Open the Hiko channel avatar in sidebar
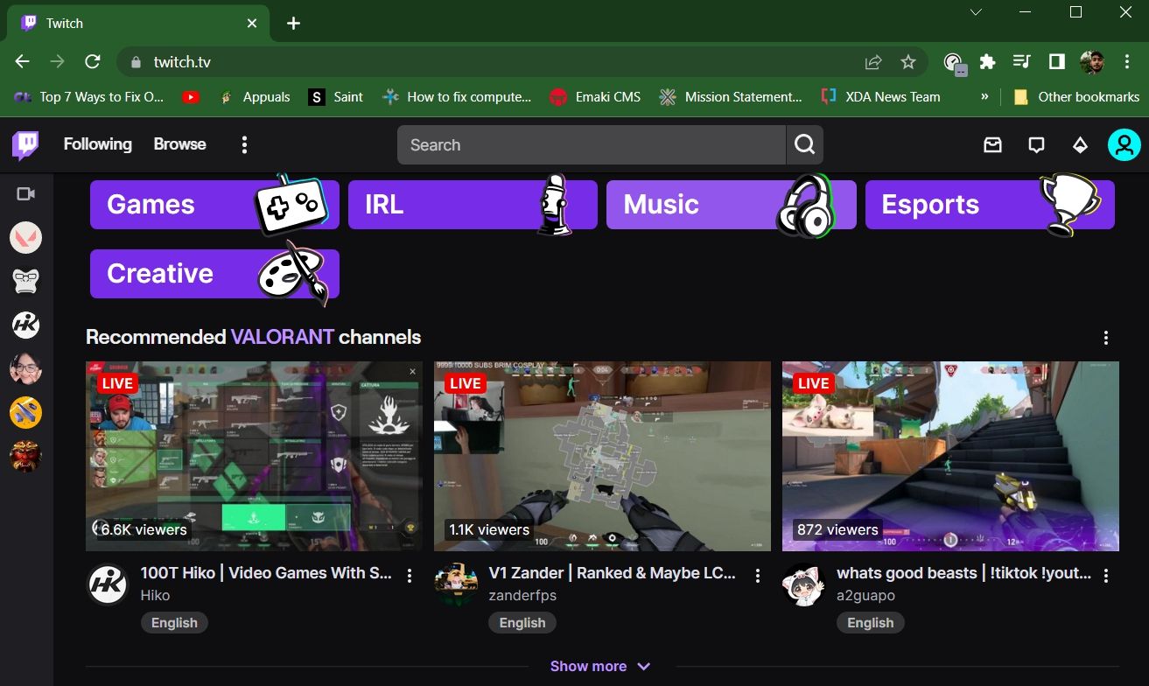The height and width of the screenshot is (686, 1149). 25,325
